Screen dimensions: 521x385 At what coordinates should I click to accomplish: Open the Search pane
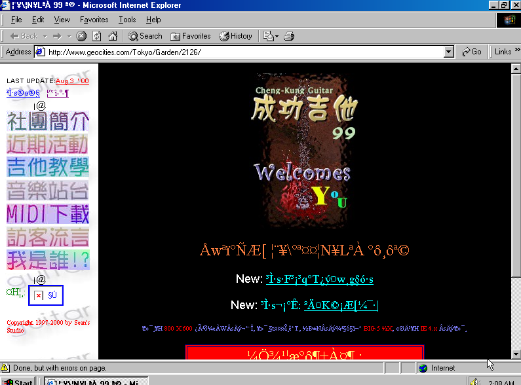tap(145, 36)
